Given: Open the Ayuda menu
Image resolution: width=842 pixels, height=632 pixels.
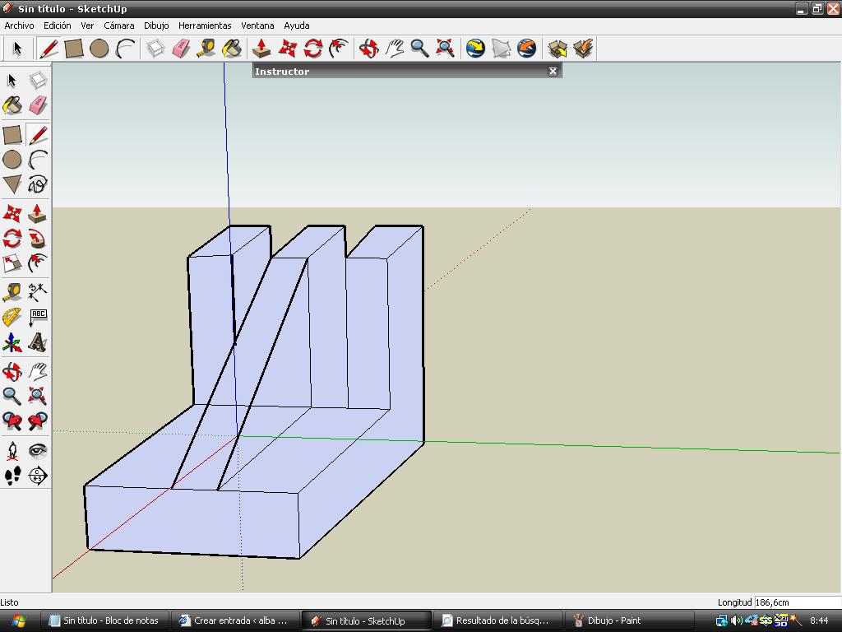Looking at the screenshot, I should (x=296, y=26).
